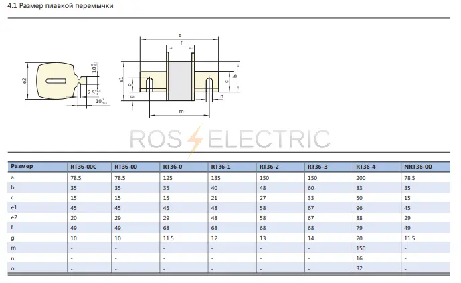Click the NRT36-00 column header

(x=418, y=167)
